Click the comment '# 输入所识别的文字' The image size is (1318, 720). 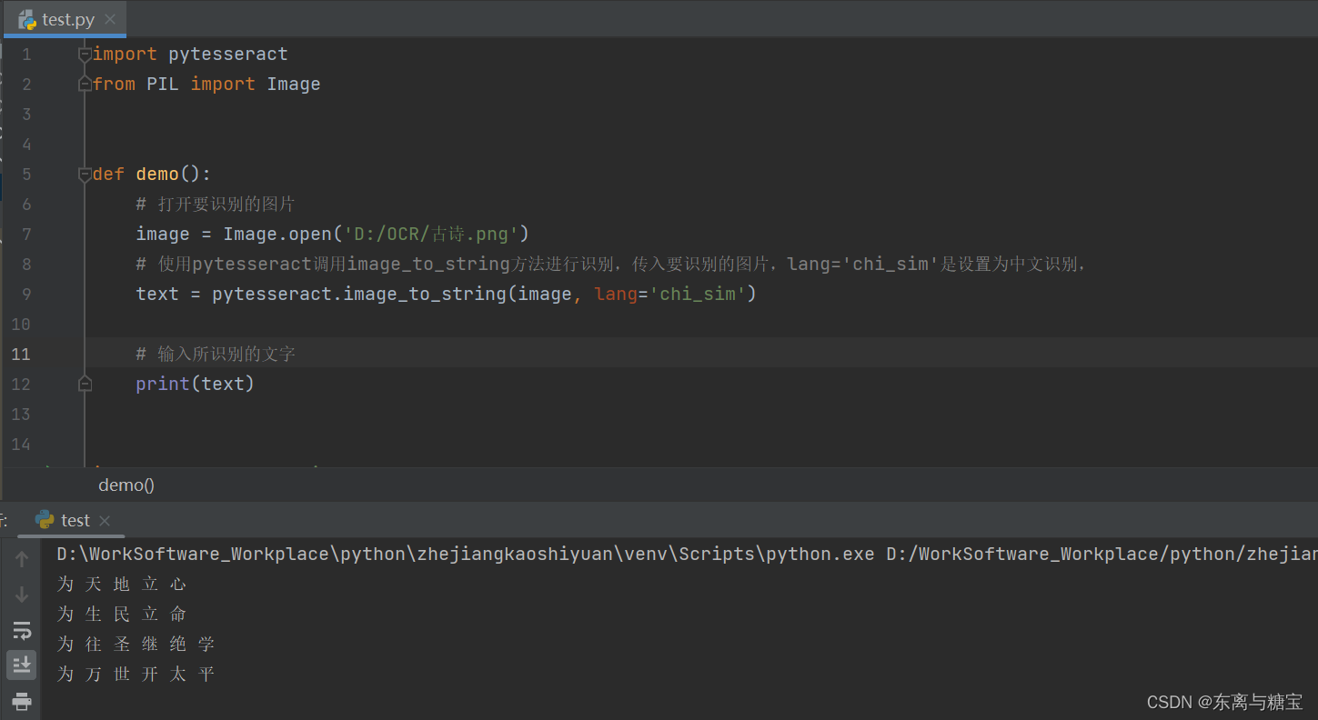tap(216, 355)
